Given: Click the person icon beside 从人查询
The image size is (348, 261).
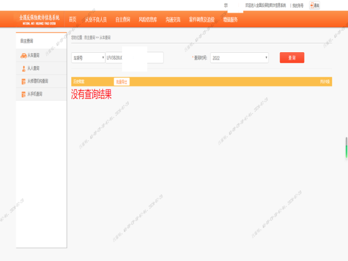Looking at the screenshot, I should pos(24,68).
